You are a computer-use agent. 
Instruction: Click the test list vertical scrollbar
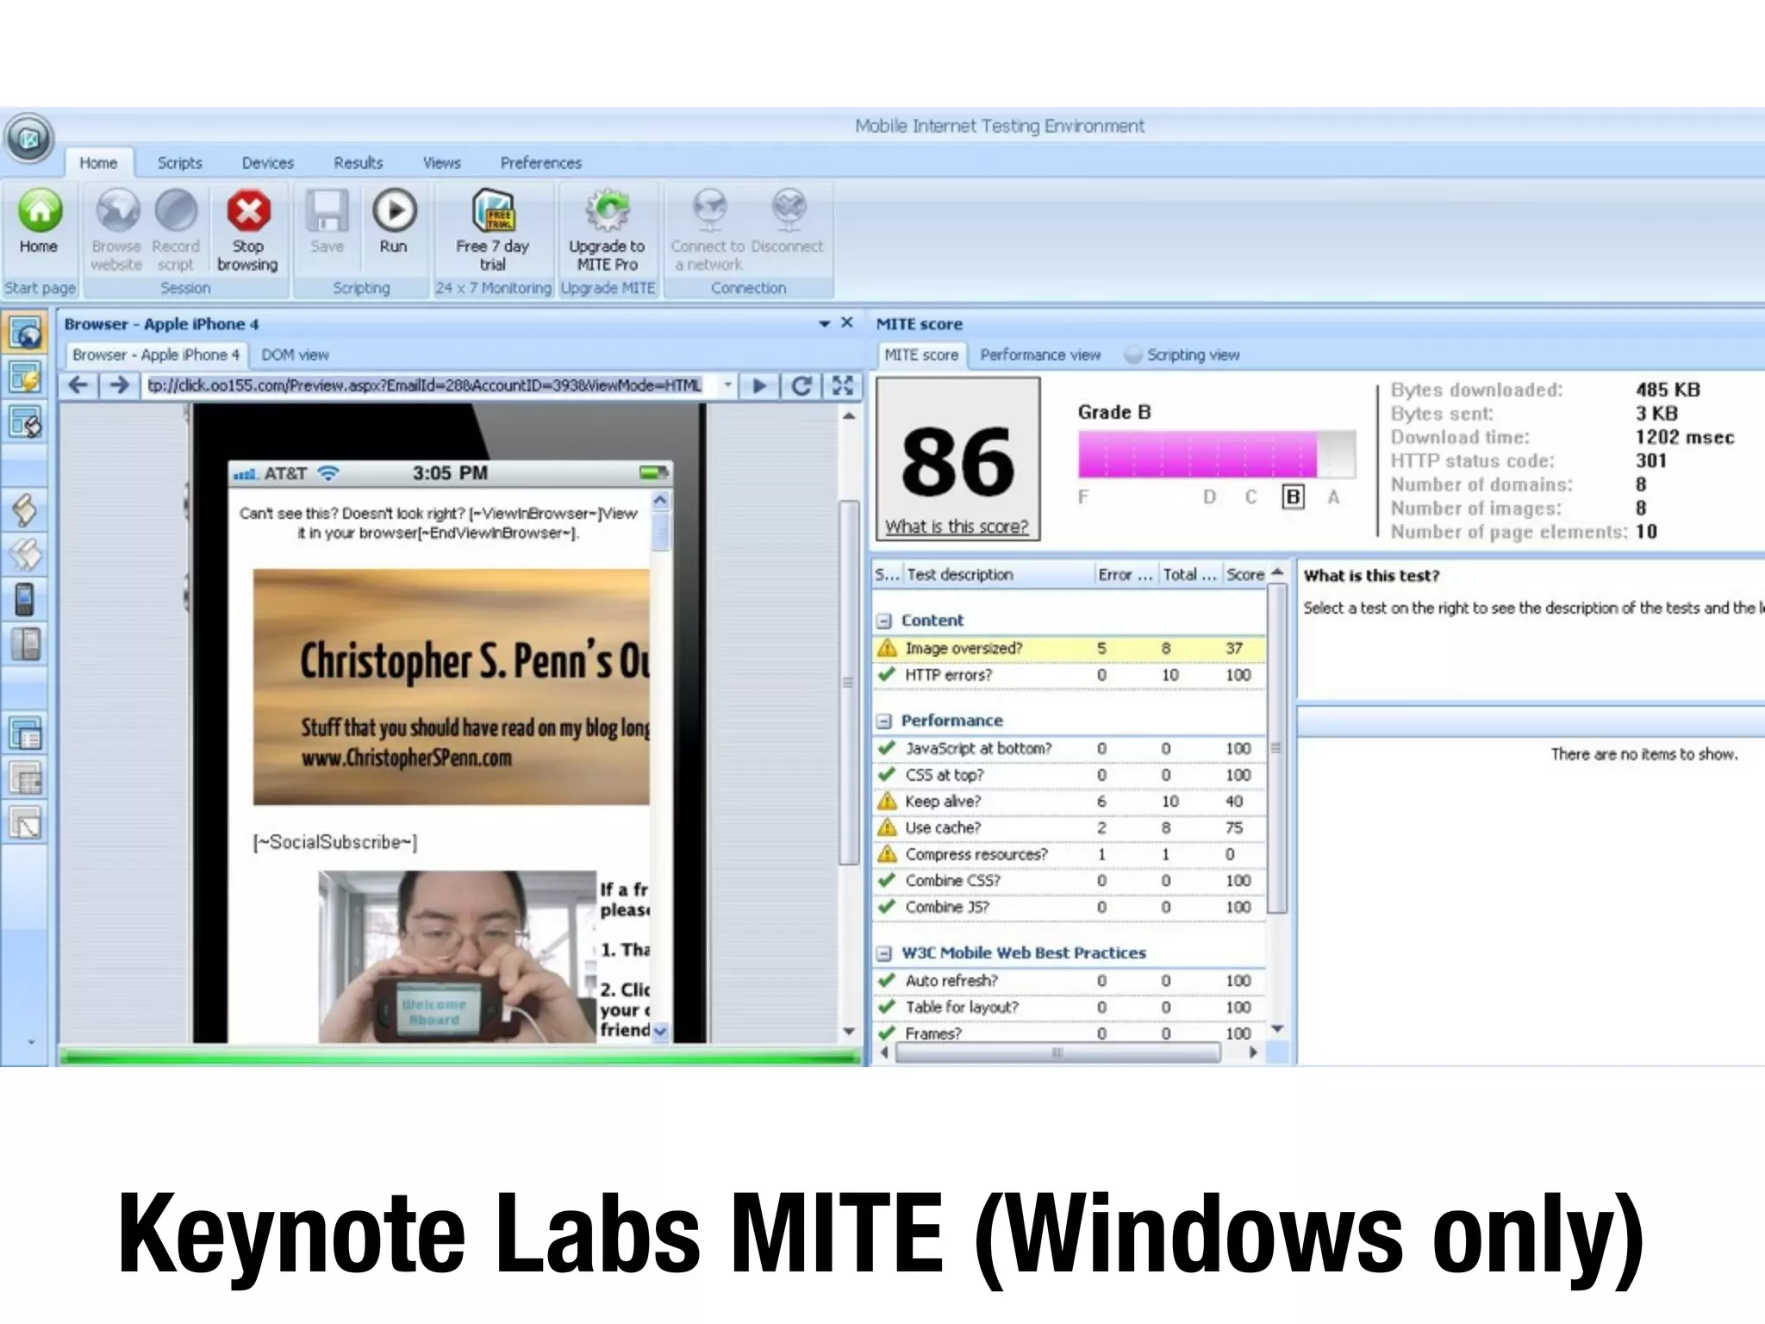pos(1277,748)
